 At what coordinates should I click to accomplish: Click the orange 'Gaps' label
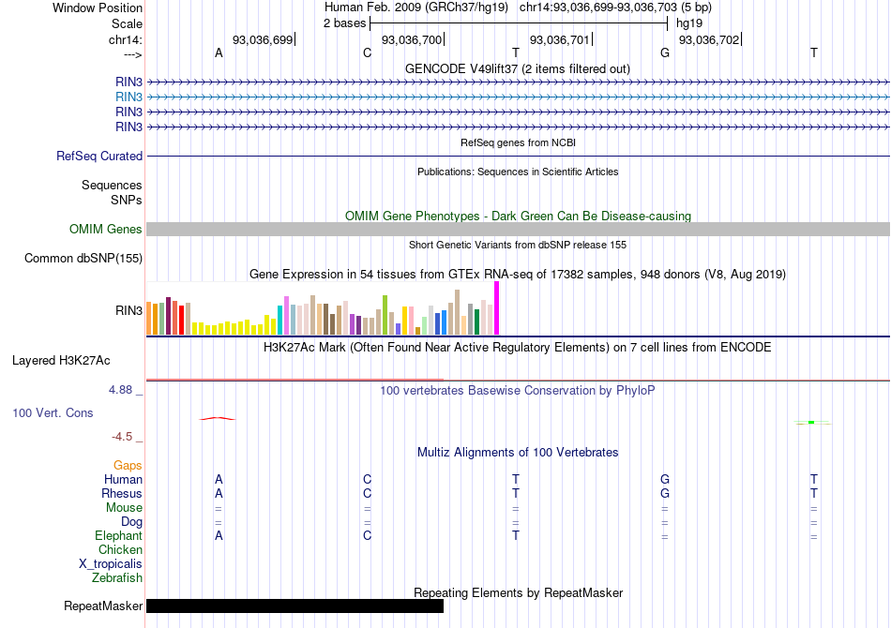click(x=128, y=466)
